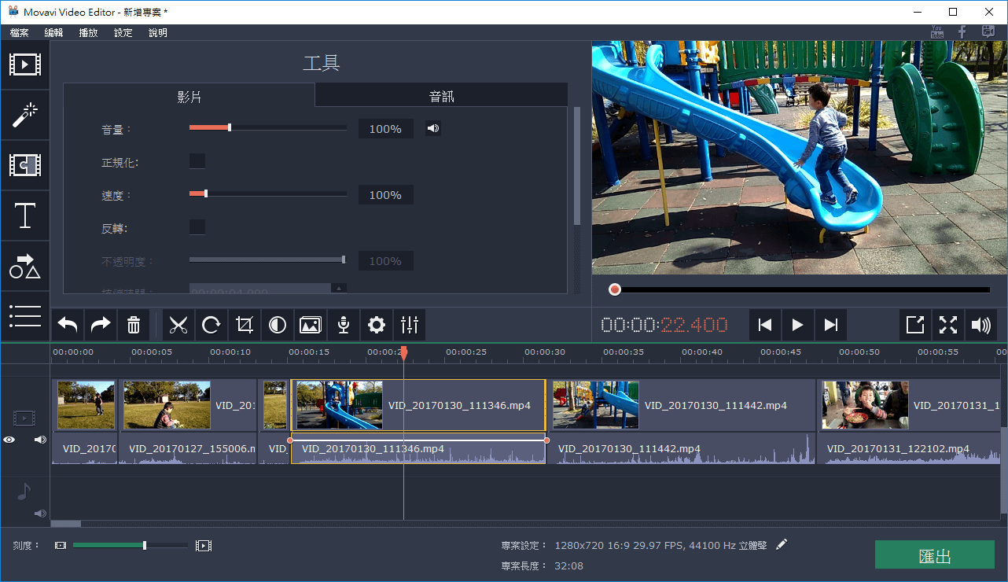
Task: Switch to the 音訊 tab
Action: pos(441,95)
